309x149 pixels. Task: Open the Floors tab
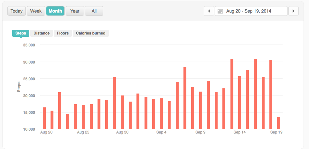point(63,33)
